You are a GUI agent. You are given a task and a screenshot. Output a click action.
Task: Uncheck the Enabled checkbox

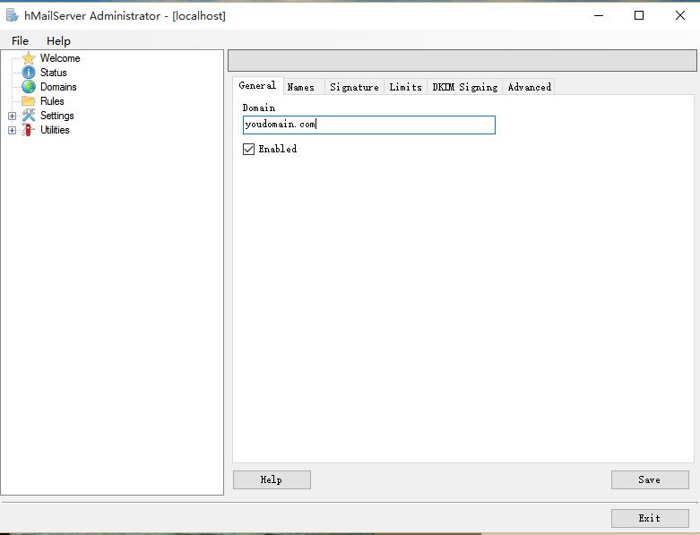click(248, 149)
